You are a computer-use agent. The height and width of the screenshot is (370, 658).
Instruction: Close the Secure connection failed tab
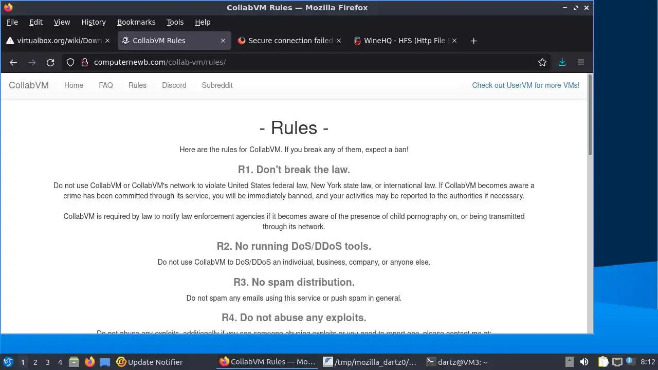(339, 41)
